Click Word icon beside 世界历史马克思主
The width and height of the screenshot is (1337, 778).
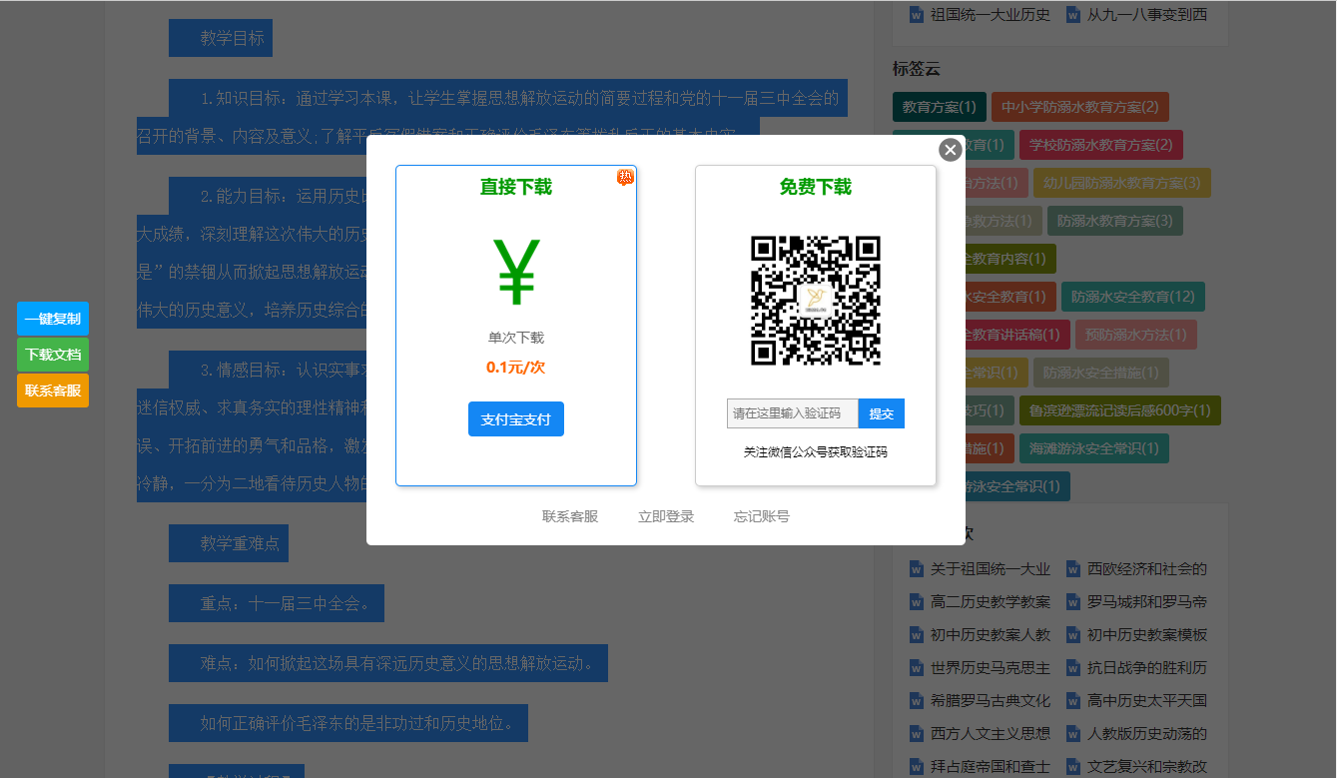click(x=916, y=668)
